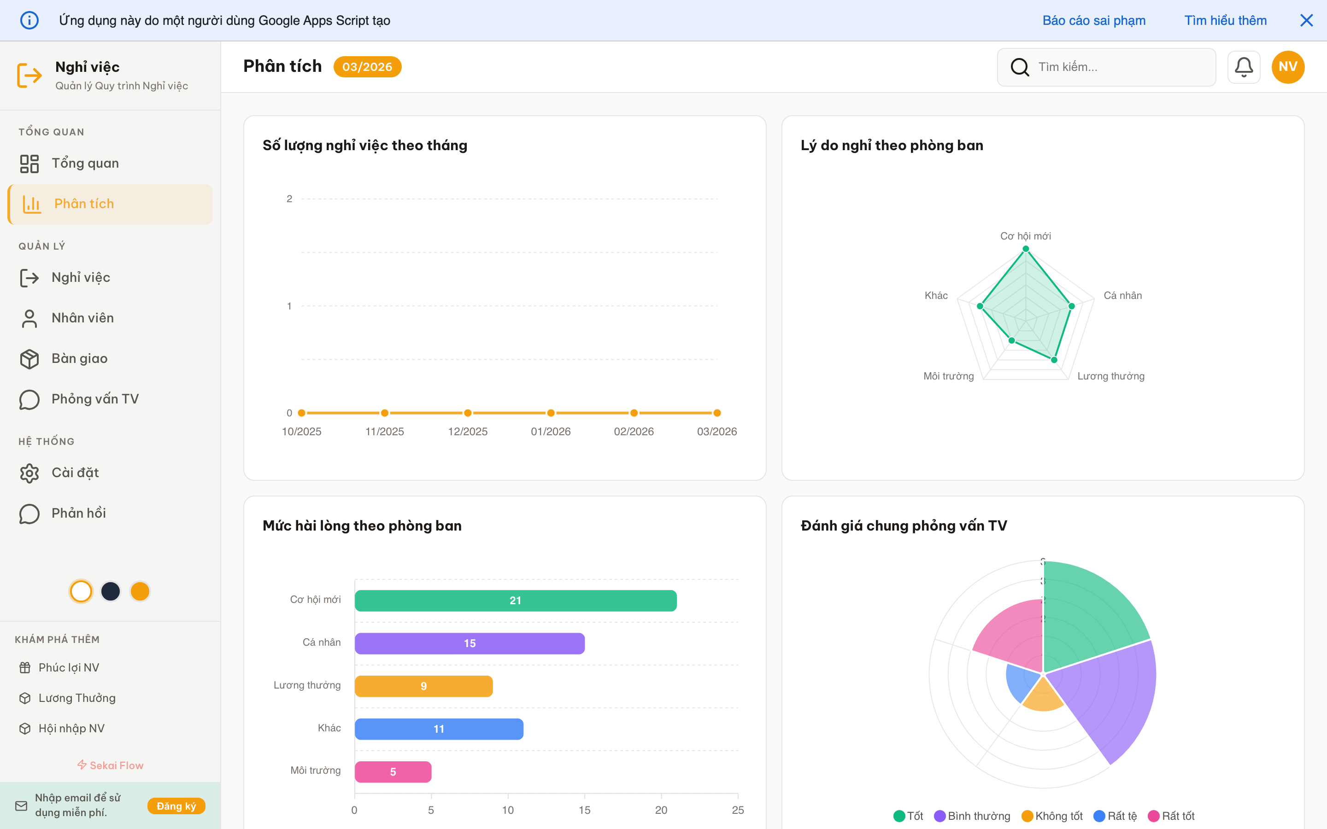Image resolution: width=1327 pixels, height=829 pixels.
Task: Click the notification bell icon
Action: coord(1243,67)
